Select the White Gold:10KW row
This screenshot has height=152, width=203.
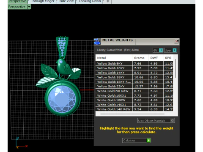point(134,100)
